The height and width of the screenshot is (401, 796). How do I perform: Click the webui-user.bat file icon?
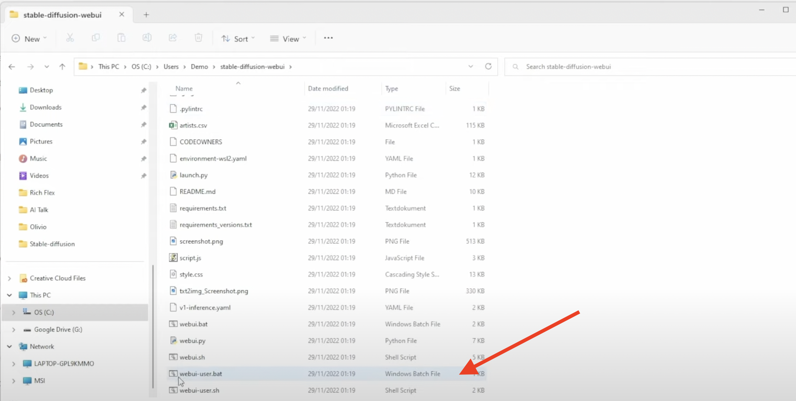tap(173, 373)
